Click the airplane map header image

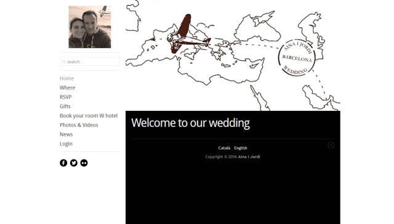pyautogui.click(x=233, y=55)
